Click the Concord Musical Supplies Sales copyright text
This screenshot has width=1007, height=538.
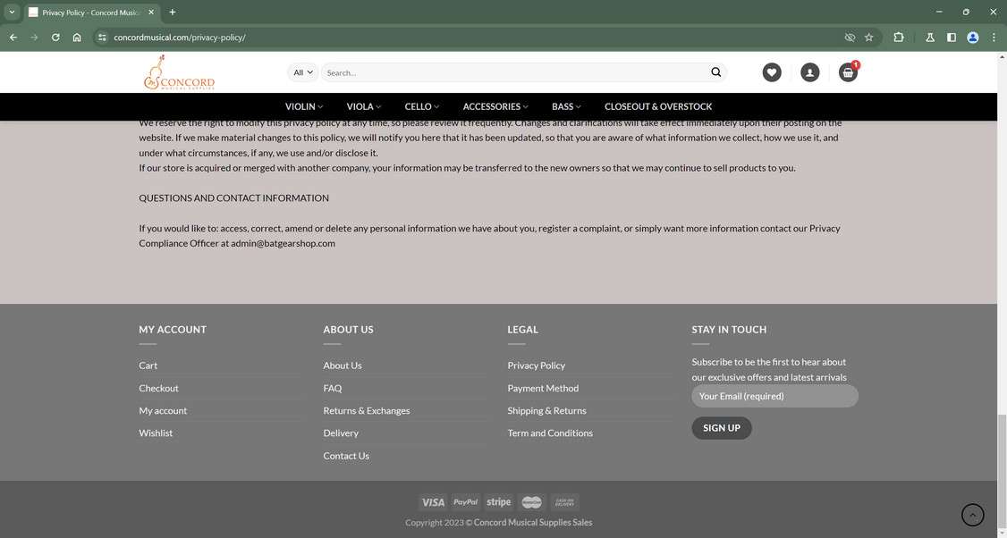[x=533, y=523]
